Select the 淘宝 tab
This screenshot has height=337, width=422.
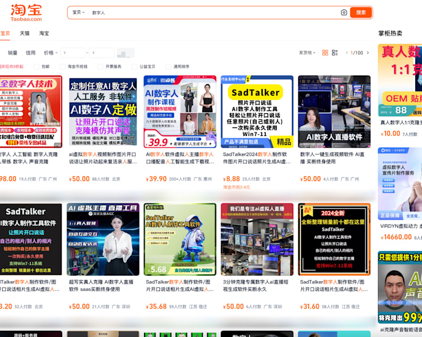pos(44,33)
